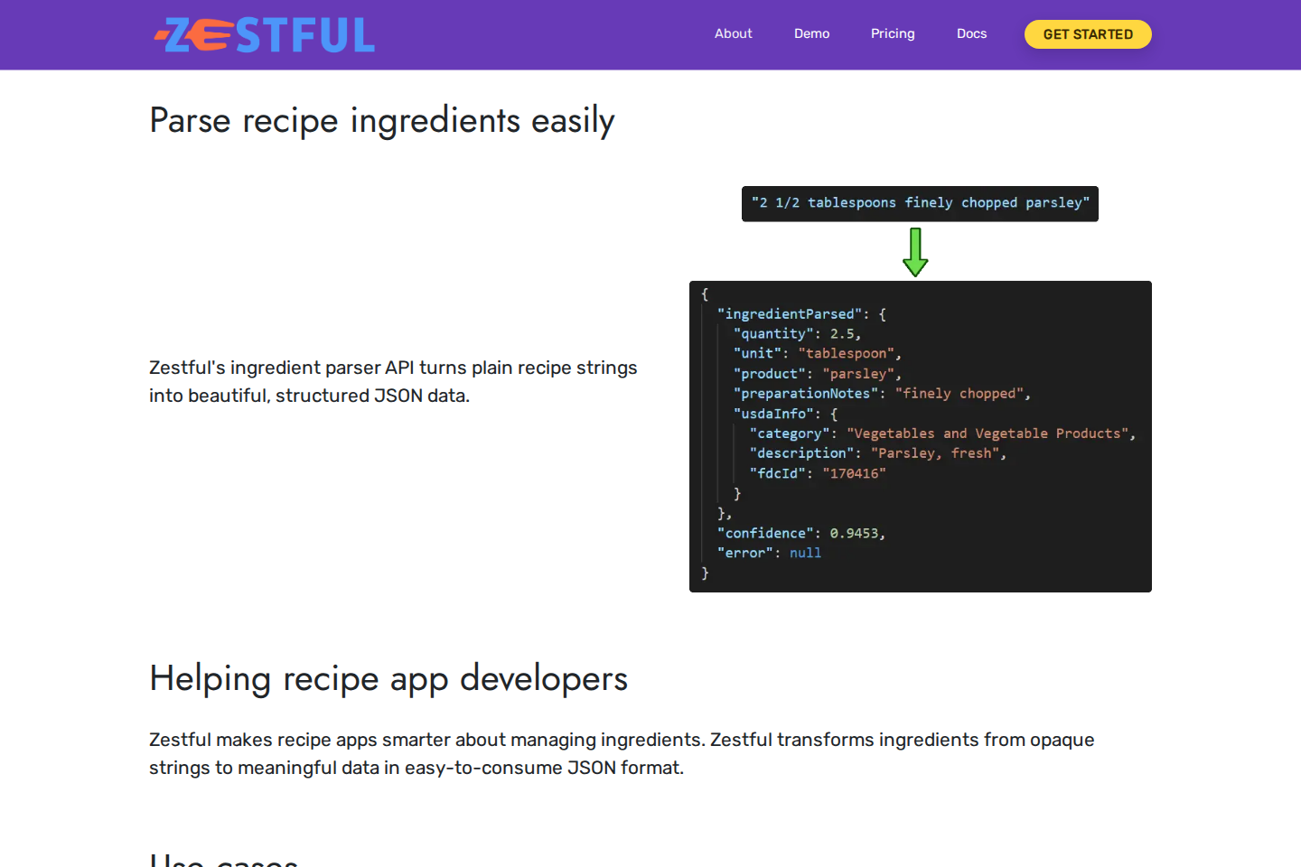The image size is (1301, 867).
Task: Click the green down arrow graphic
Action: pos(915,251)
